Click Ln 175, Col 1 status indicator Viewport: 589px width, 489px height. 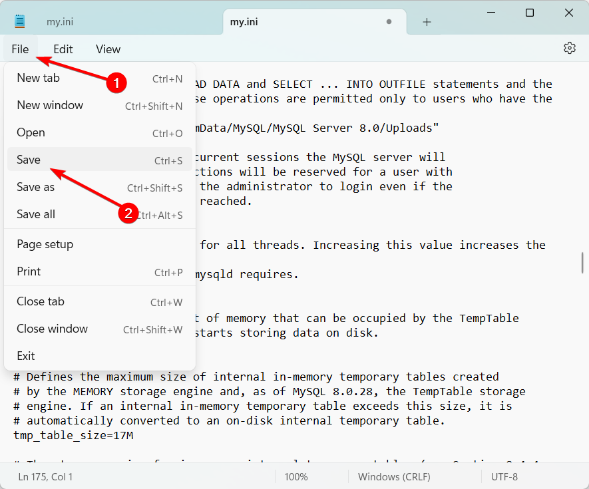click(x=45, y=477)
